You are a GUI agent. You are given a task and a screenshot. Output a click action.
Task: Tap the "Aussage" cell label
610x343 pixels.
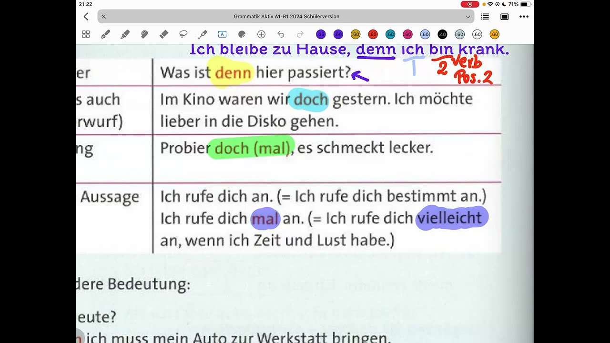click(110, 197)
